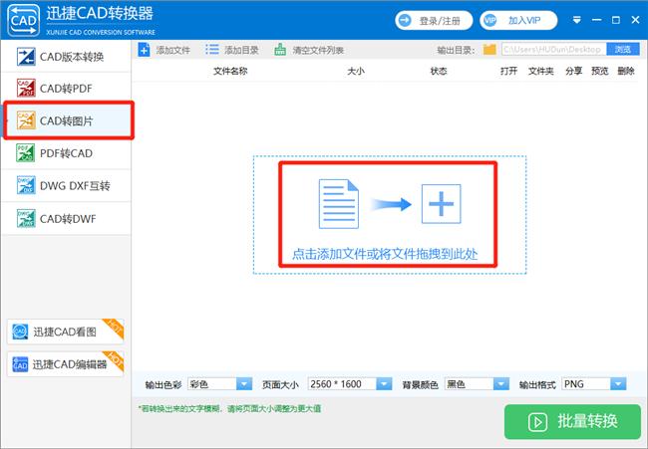This screenshot has width=648, height=449.
Task: Click the CAD转PDF sidebar icon
Action: (26, 88)
